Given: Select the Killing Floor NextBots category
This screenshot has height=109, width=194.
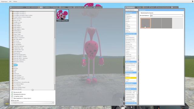Looking at the screenshot, I should tap(19, 46).
